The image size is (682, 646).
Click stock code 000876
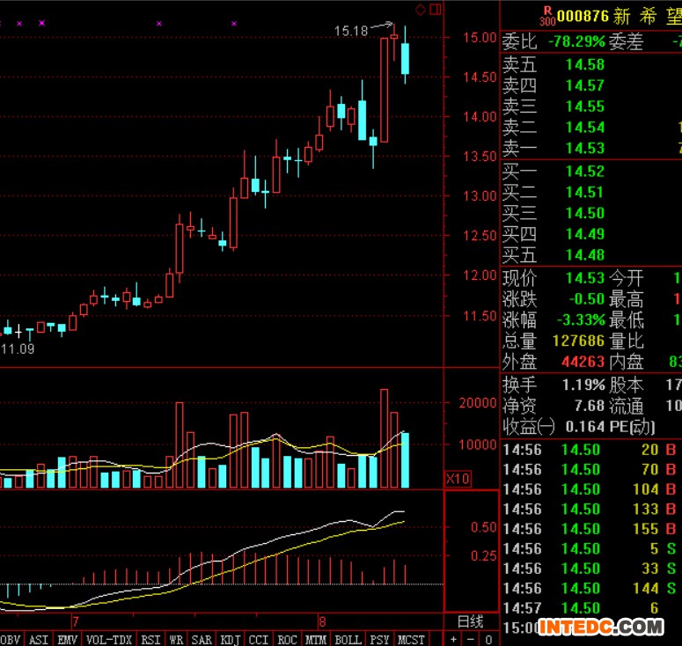pyautogui.click(x=583, y=16)
